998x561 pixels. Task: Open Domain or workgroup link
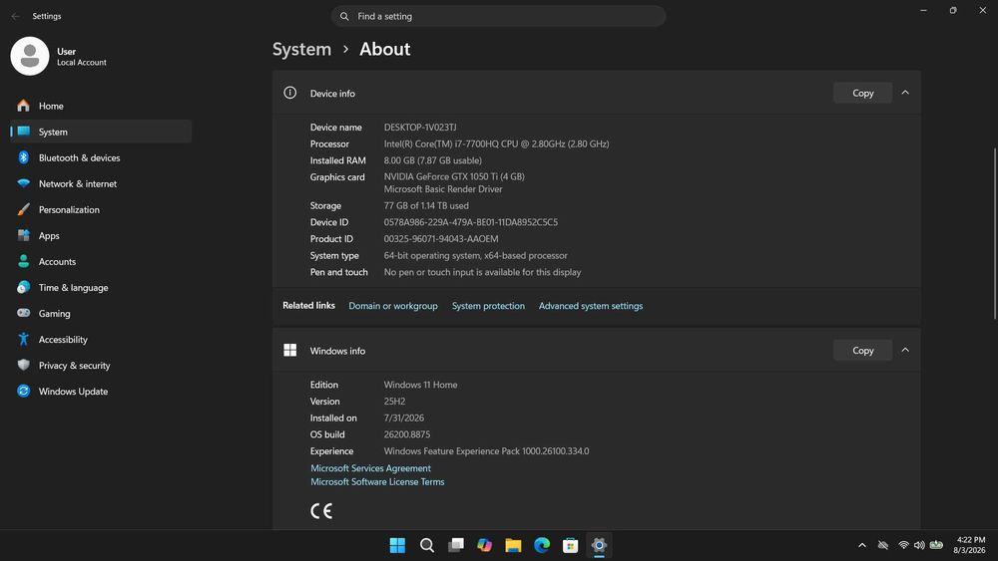[392, 306]
